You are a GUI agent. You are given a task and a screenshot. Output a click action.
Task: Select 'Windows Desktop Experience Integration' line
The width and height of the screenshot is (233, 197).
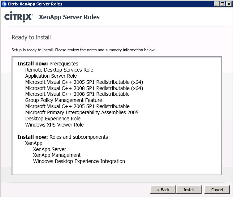[79, 161]
